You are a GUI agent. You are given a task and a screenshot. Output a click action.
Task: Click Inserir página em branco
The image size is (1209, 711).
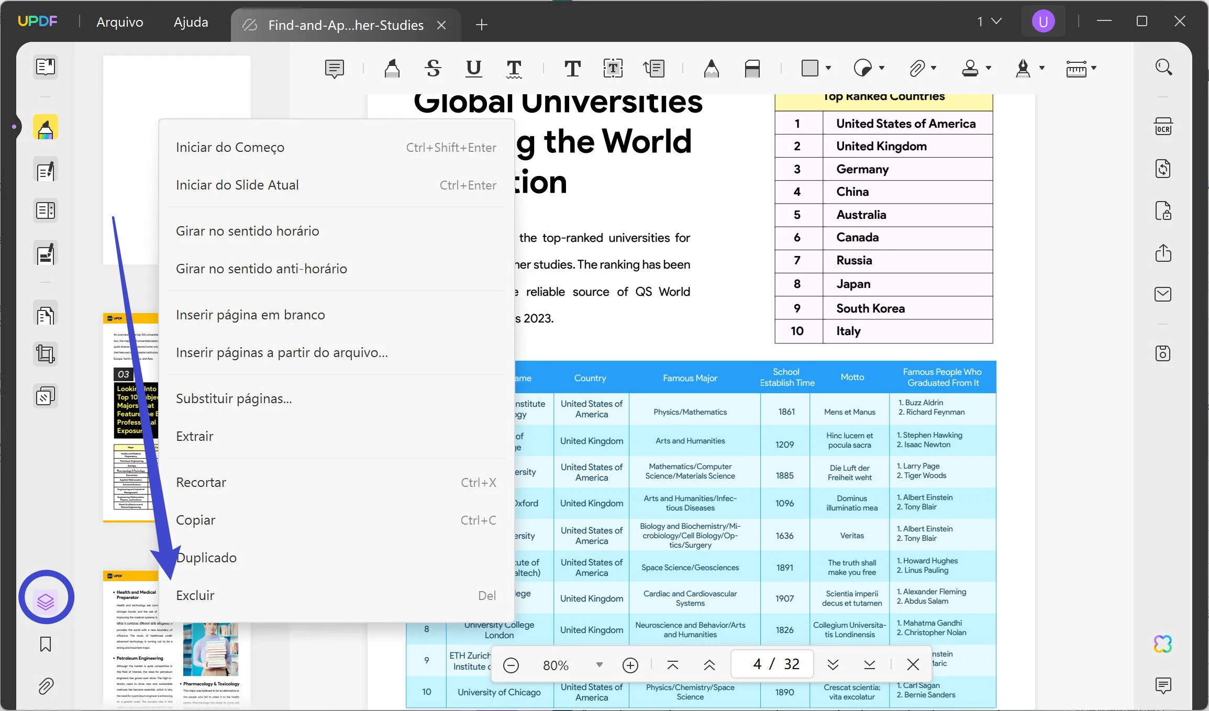250,315
